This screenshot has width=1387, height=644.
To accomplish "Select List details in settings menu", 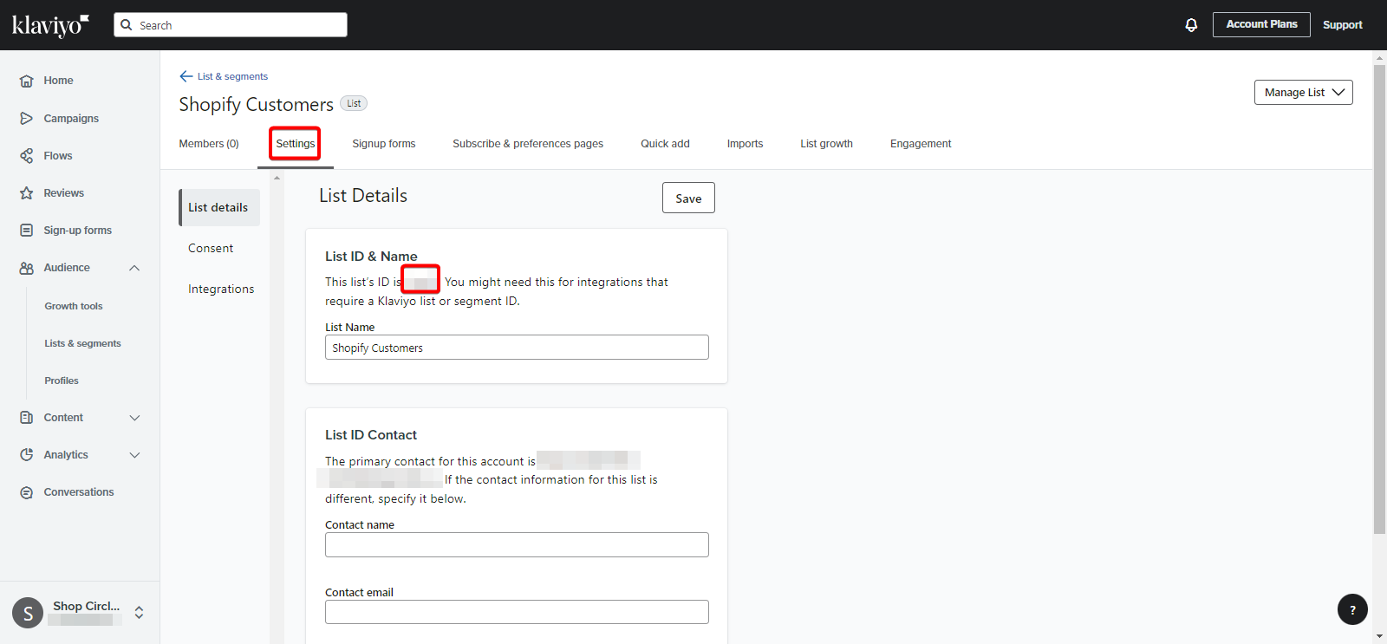I will (x=219, y=208).
